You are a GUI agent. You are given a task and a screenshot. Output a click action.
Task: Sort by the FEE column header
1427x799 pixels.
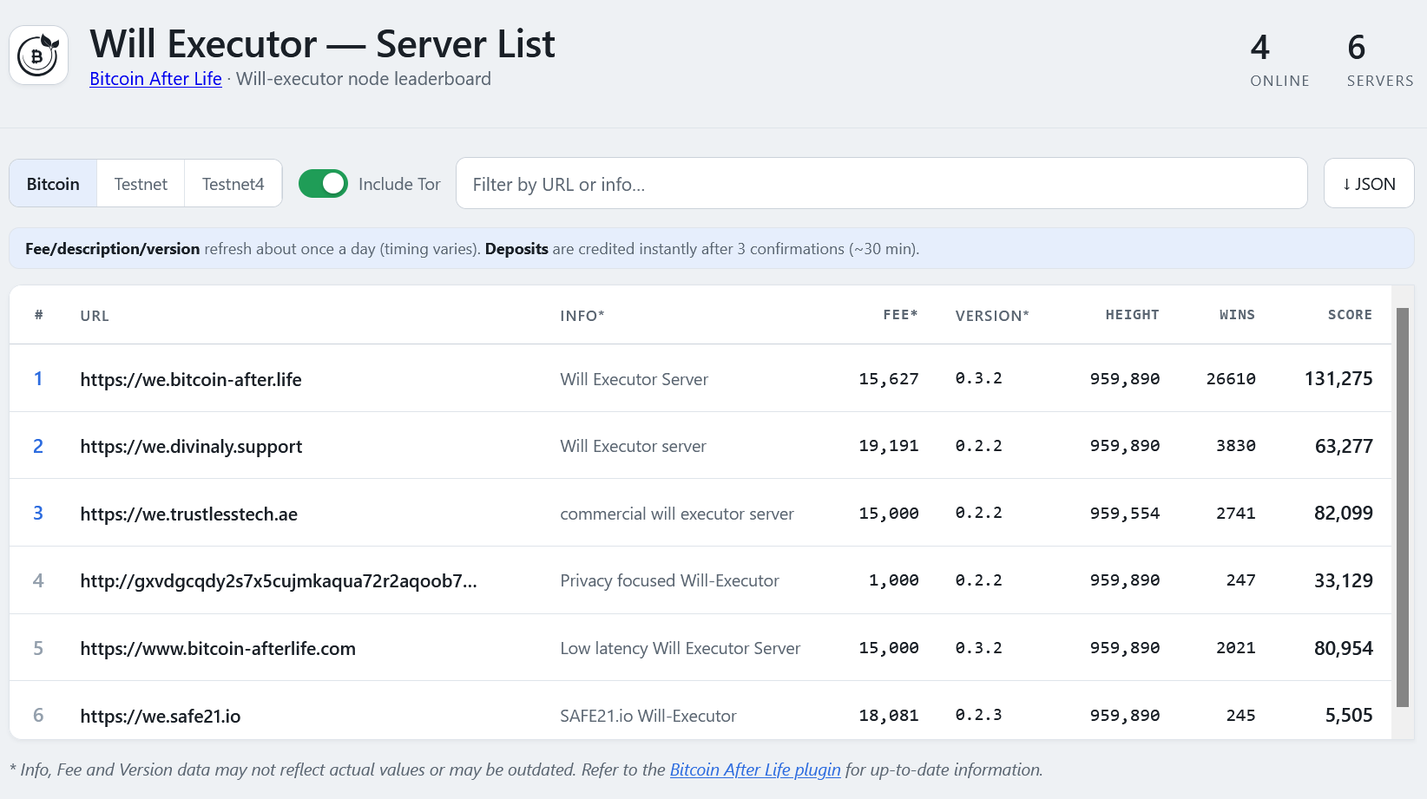point(900,315)
